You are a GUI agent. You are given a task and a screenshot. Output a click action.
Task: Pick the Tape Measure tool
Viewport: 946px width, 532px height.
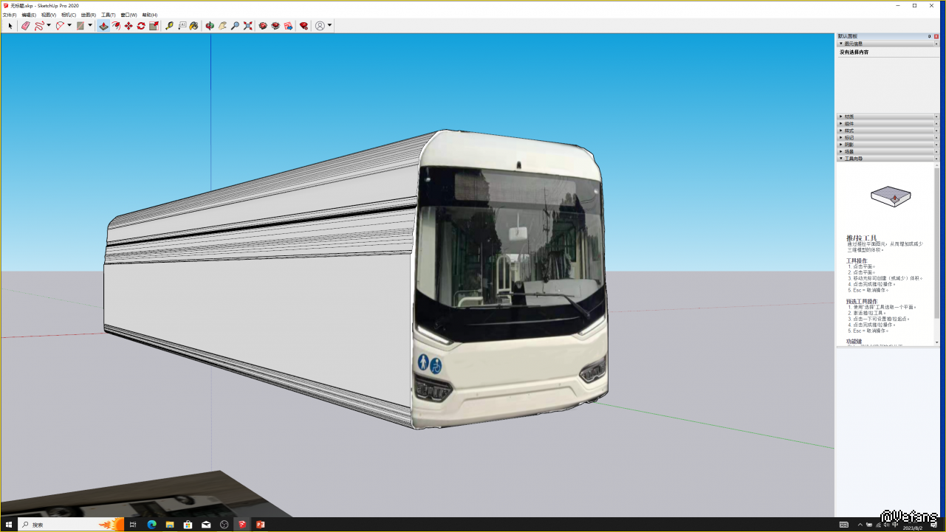click(169, 26)
